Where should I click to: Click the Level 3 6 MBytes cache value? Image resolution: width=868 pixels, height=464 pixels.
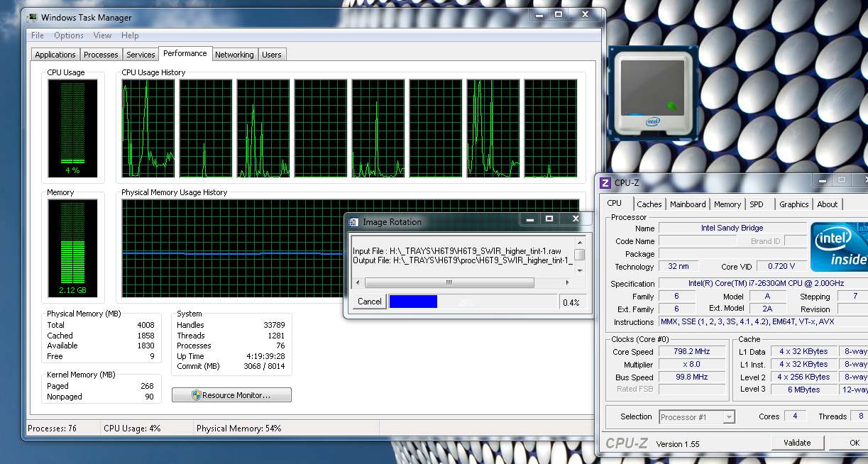point(803,390)
